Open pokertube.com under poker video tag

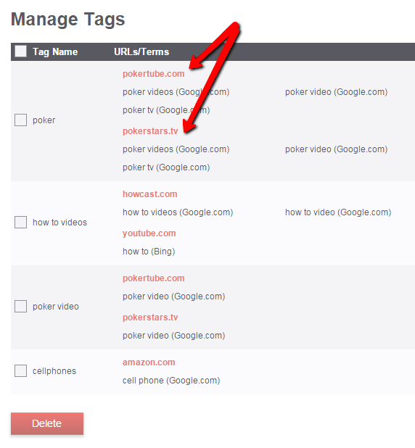(153, 278)
